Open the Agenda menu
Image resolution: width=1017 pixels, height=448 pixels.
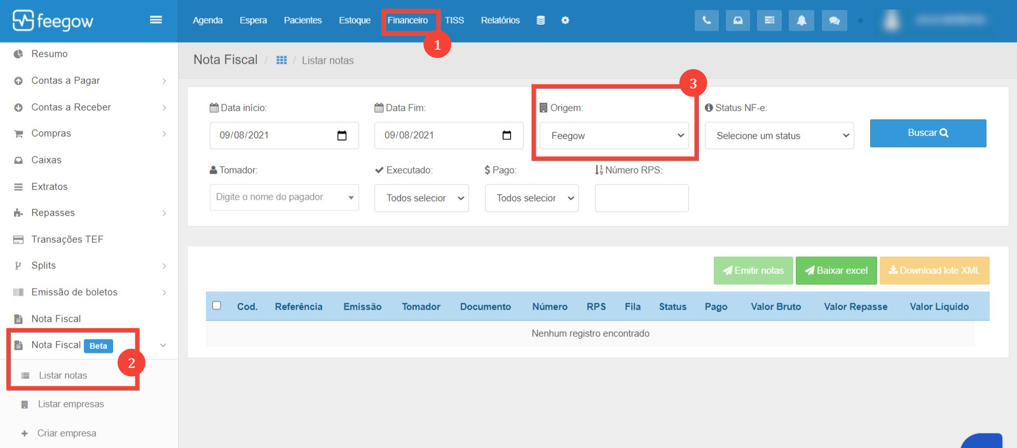coord(208,20)
